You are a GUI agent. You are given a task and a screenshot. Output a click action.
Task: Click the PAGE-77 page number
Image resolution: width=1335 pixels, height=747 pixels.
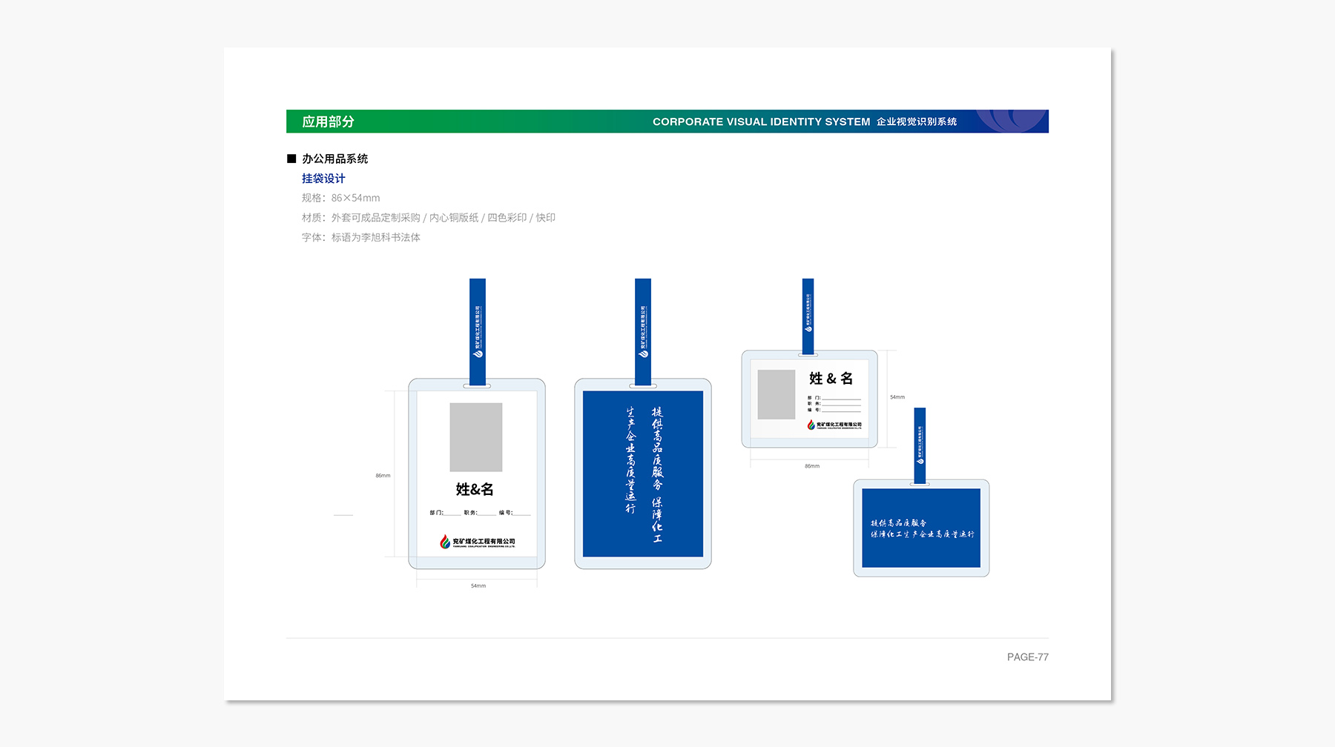[1027, 657]
